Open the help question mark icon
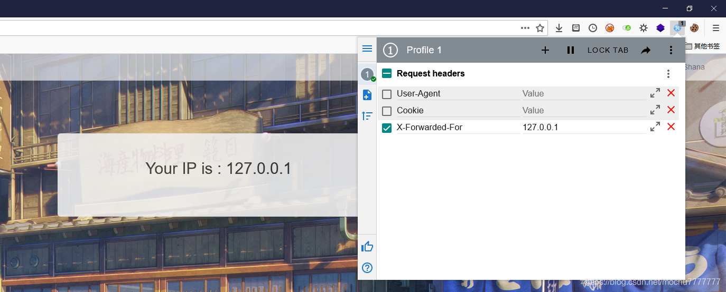Viewport: 726px width, 292px height. (x=367, y=268)
